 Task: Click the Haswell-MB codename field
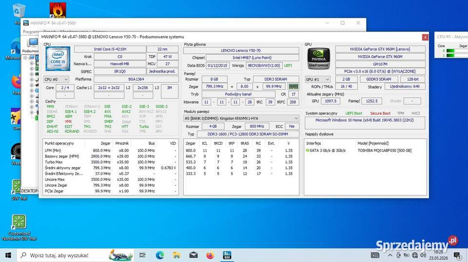(x=120, y=64)
